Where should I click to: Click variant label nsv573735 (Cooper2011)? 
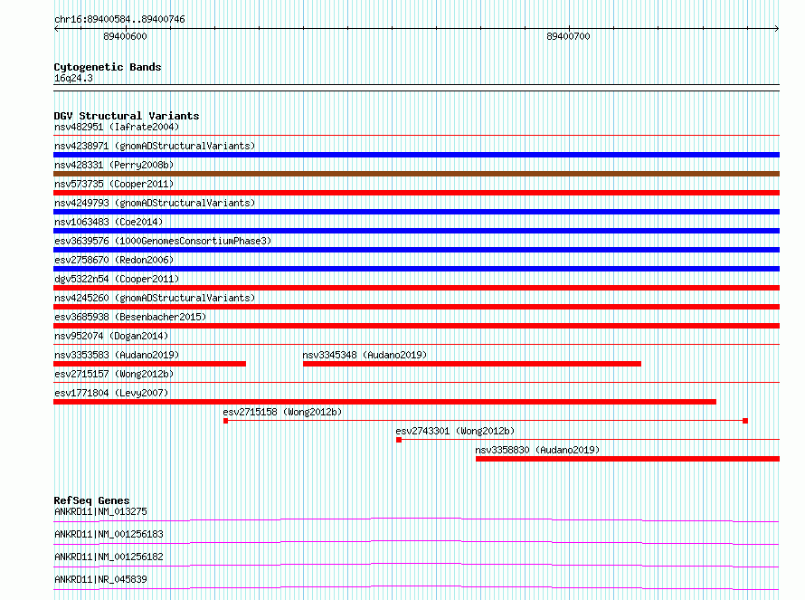[114, 184]
